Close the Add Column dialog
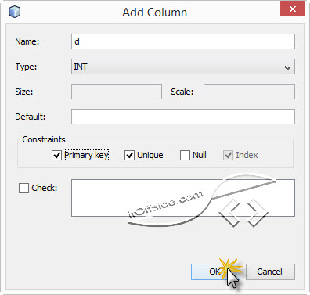 pos(293,9)
